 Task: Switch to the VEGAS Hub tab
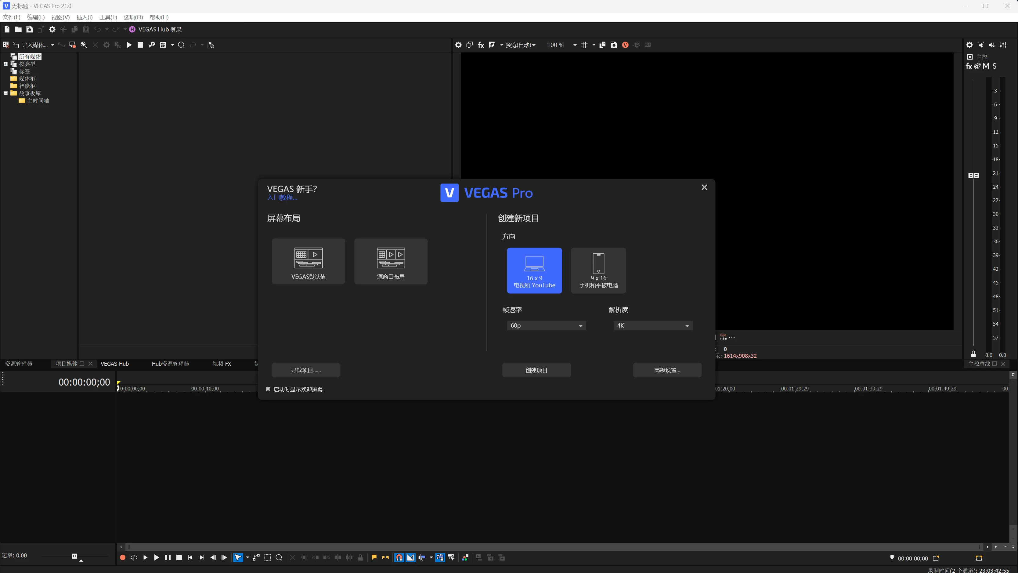point(115,364)
